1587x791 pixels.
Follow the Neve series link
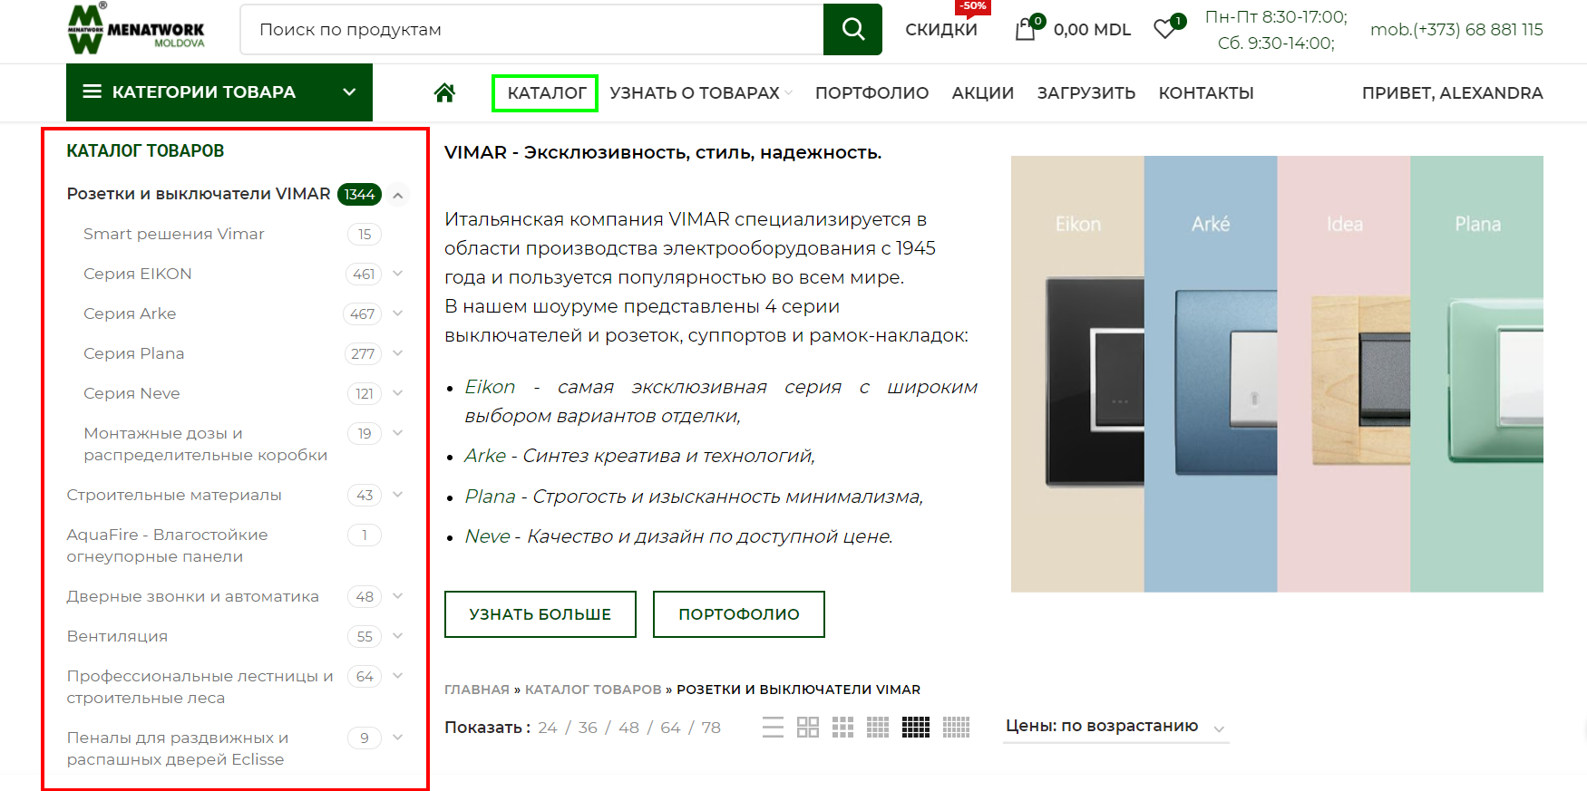tap(487, 536)
